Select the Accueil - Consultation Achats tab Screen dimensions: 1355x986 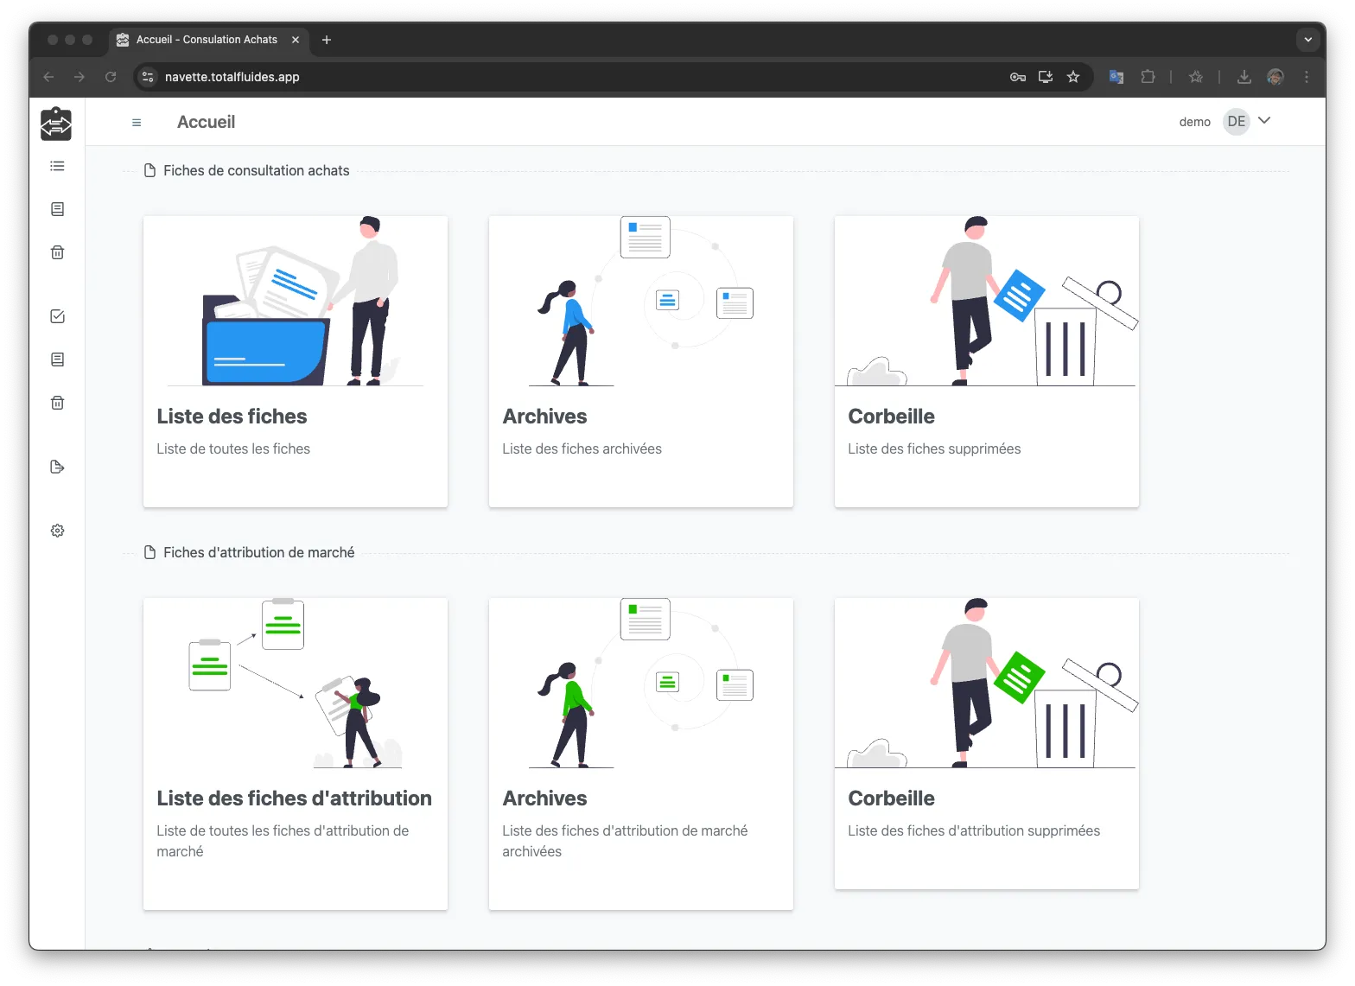click(207, 40)
